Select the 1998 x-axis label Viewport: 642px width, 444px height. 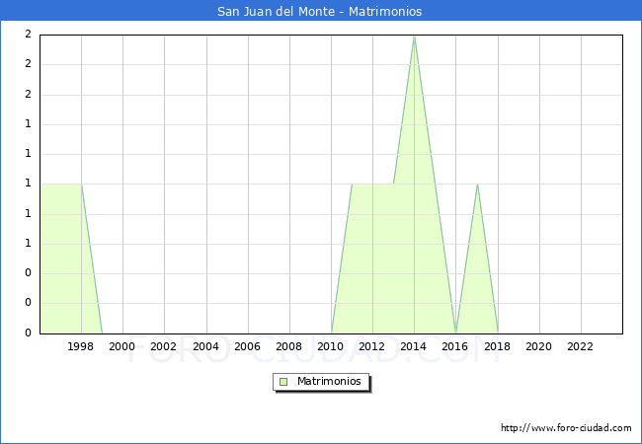[x=81, y=346]
